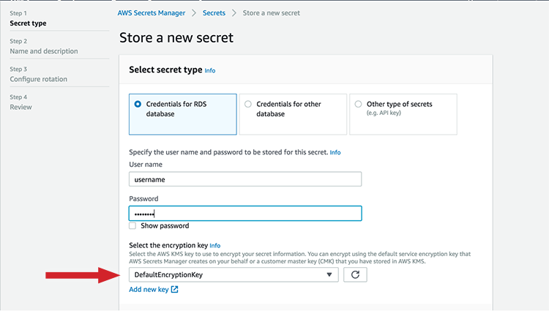Go to Step 1 Secret type
The width and height of the screenshot is (549, 311).
pyautogui.click(x=28, y=23)
